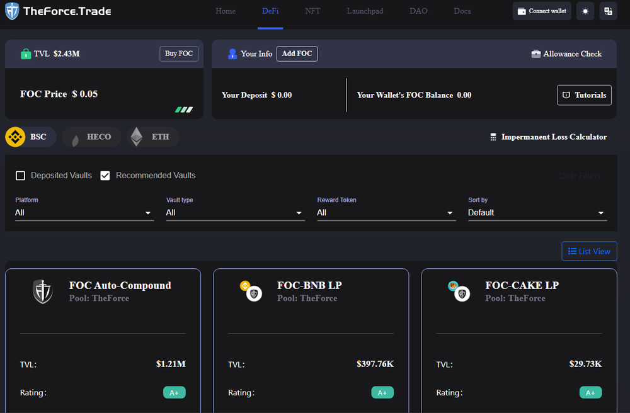This screenshot has height=413, width=630.
Task: Switch to List View
Action: 589,251
